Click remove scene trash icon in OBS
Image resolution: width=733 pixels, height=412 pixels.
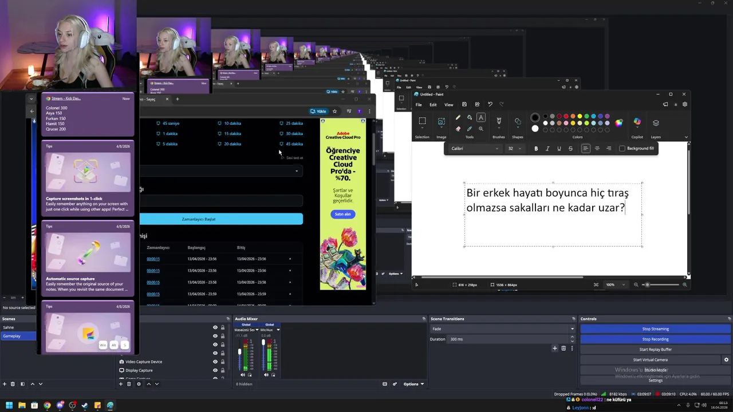[13, 384]
